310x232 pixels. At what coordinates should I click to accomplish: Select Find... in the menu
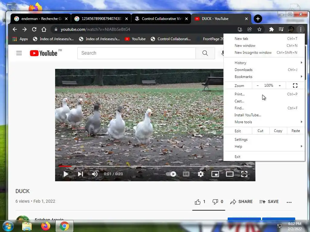(264, 108)
